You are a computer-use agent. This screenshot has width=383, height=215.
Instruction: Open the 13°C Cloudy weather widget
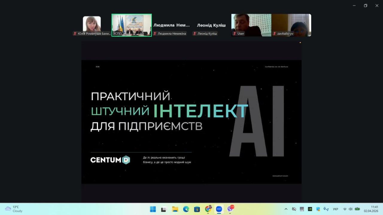tap(14, 209)
